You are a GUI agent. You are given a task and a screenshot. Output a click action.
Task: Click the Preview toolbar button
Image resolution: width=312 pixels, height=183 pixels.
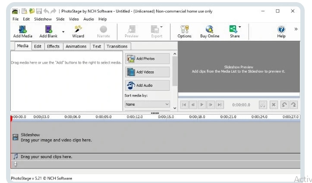click(132, 32)
